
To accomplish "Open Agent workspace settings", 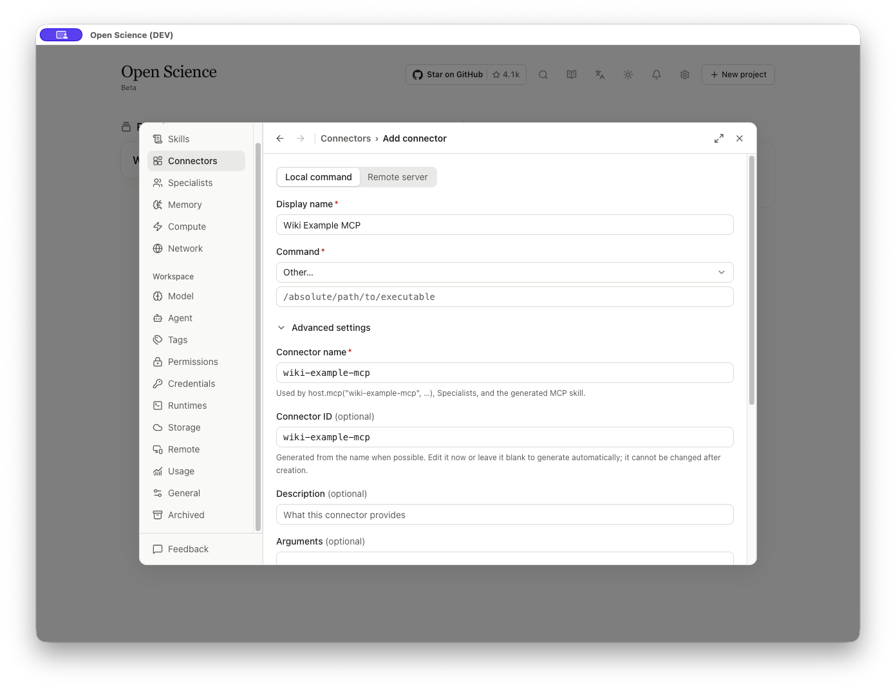I will [x=196, y=318].
